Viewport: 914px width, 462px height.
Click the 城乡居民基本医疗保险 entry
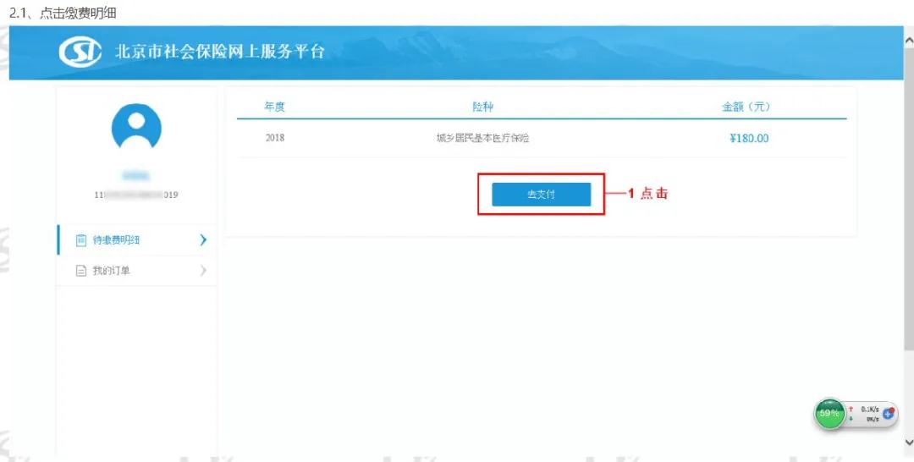click(x=482, y=139)
